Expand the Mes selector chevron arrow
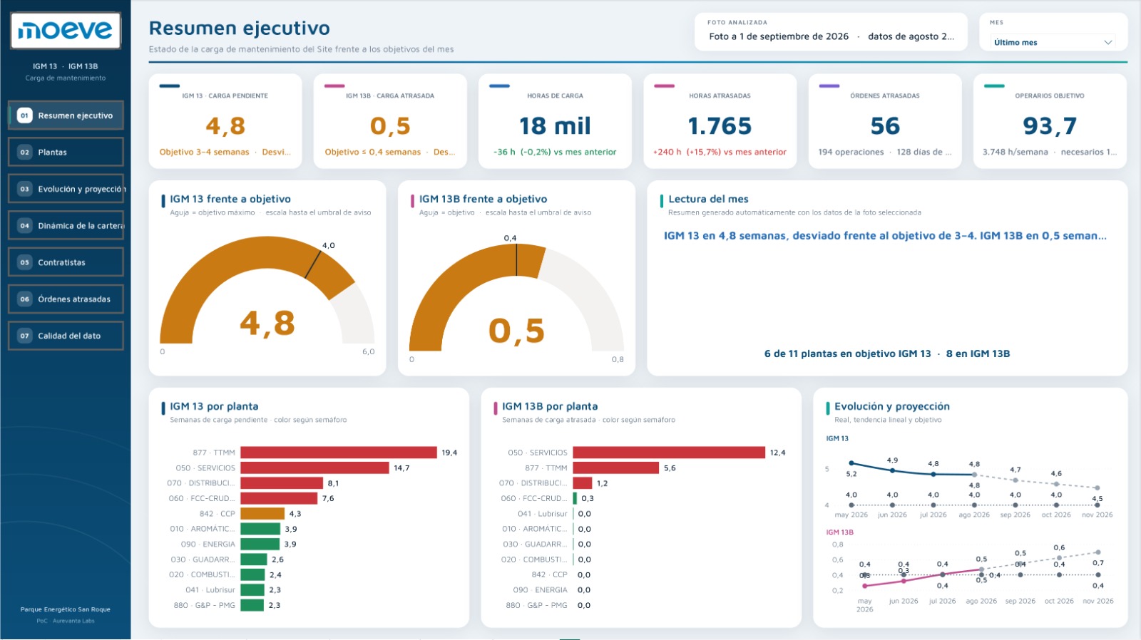 coord(1107,42)
